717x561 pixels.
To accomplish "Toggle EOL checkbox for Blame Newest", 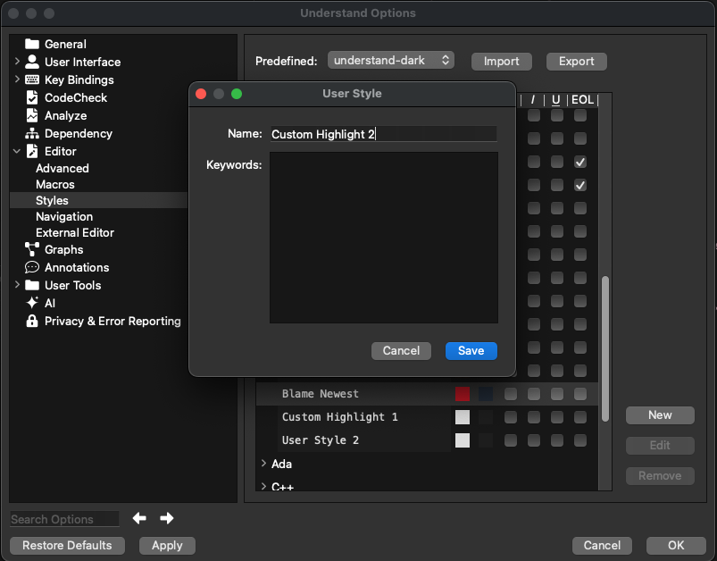I will point(580,394).
